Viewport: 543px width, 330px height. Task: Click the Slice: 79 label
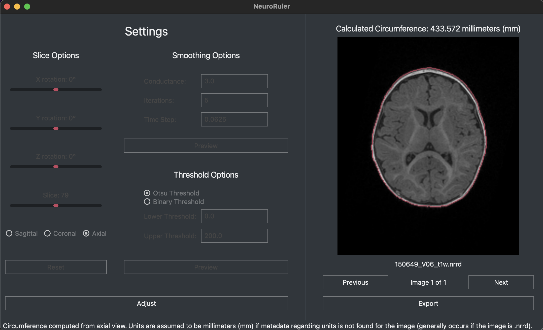[x=56, y=195]
